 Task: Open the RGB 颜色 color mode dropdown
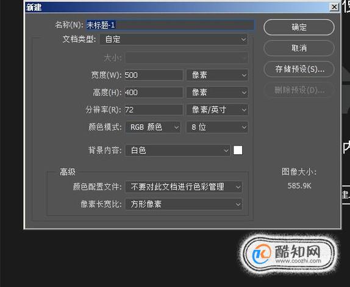tap(153, 127)
